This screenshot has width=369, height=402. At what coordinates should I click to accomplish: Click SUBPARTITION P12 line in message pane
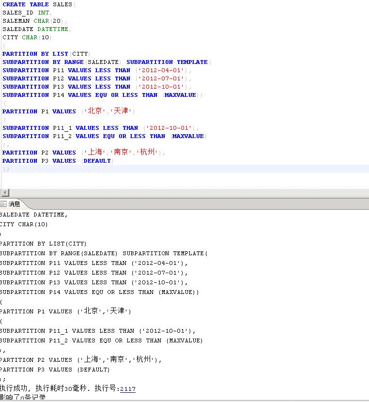point(94,273)
